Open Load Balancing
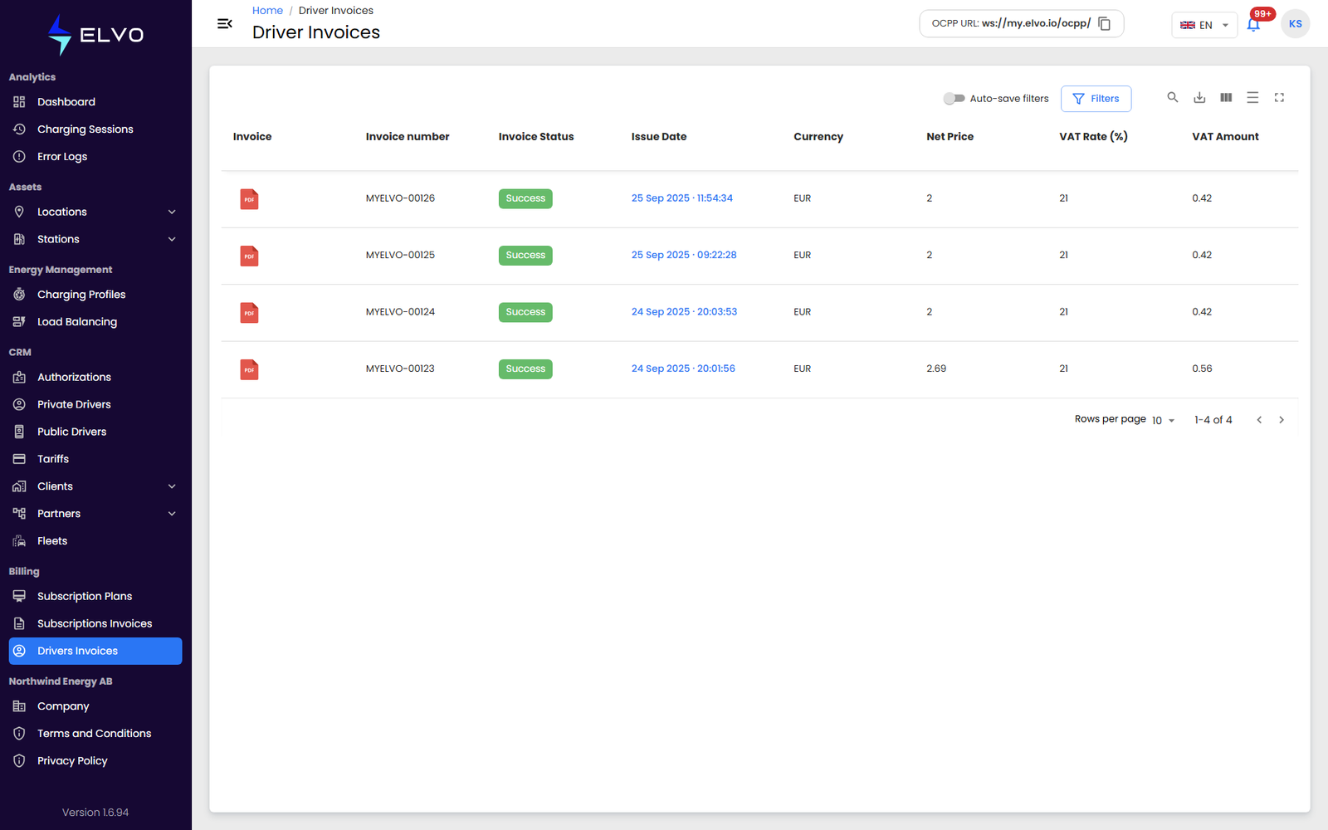The height and width of the screenshot is (830, 1328). click(95, 322)
